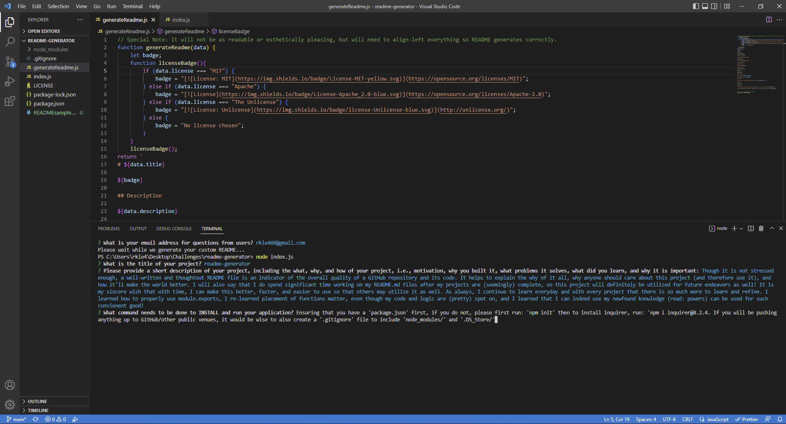Open Explorer views and more actions ellipsis
Screen dimensions: 786x424
pos(80,20)
